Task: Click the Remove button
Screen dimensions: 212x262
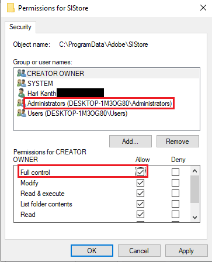Action: tap(178, 142)
